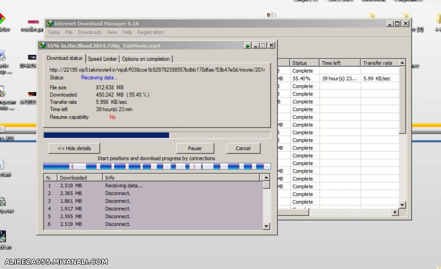Open the Tasks menu
This screenshot has width=441, height=269.
pyautogui.click(x=54, y=32)
